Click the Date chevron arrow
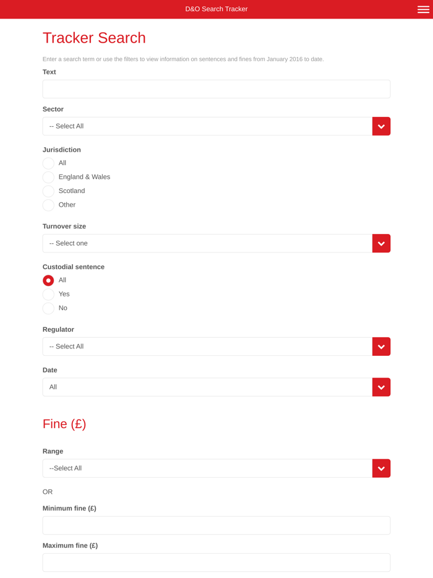Screen dimensions: 433x578 tap(381, 387)
